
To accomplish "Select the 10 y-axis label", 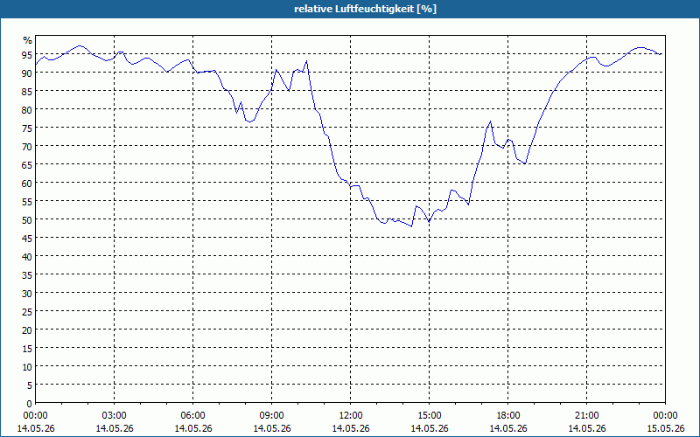I will 27,367.
